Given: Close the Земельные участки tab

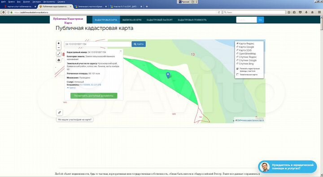Looking at the screenshot, I should click(106, 7).
